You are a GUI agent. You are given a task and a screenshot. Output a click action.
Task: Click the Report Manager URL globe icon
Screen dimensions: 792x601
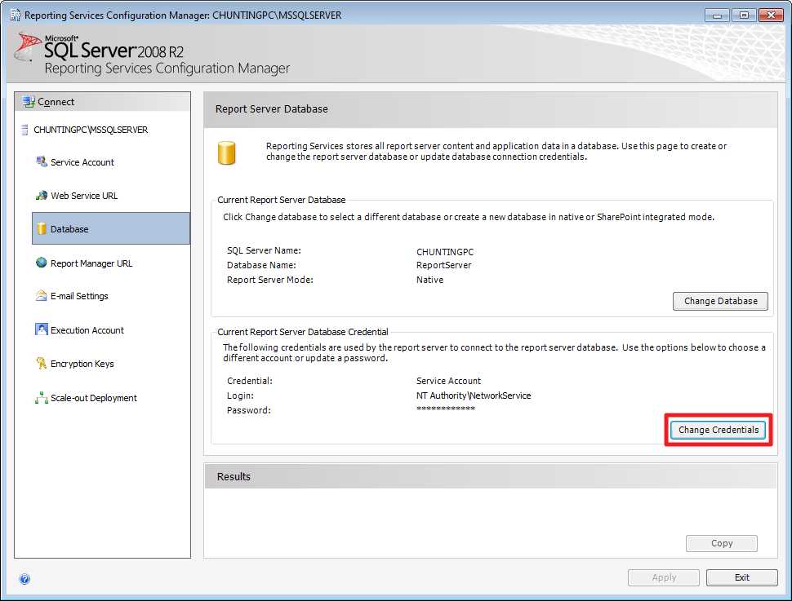[x=42, y=263]
